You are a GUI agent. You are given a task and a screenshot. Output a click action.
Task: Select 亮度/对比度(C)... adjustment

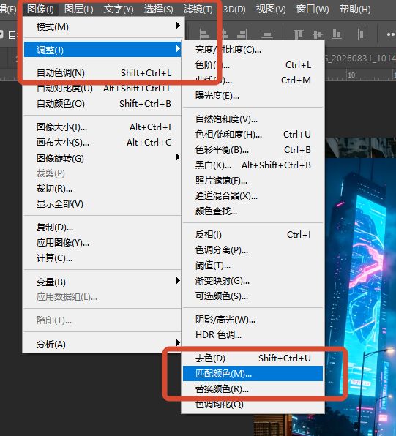click(x=253, y=50)
